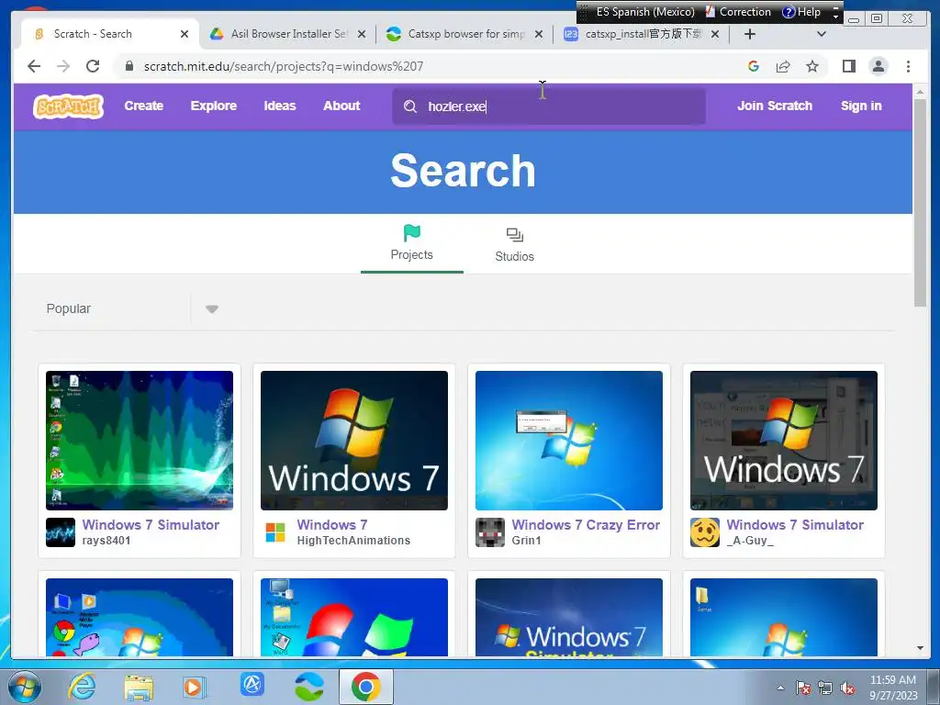Image resolution: width=940 pixels, height=705 pixels.
Task: Click the network tray icon
Action: click(x=825, y=688)
